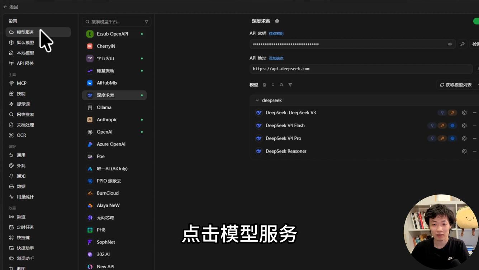The height and width of the screenshot is (270, 479).
Task: Remove DeepSeek V4 Pro model
Action: pos(475,139)
